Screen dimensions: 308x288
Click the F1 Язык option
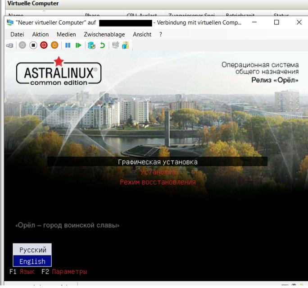click(22, 272)
